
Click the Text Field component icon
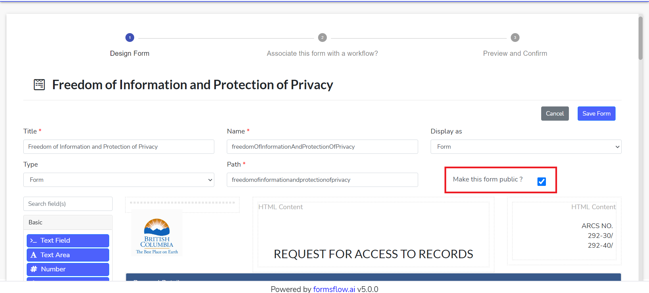[x=33, y=241]
